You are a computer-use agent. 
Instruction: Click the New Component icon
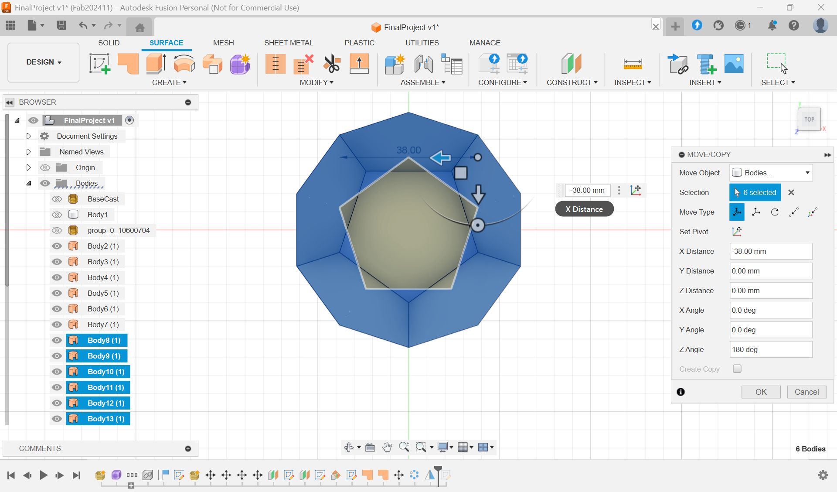(x=395, y=64)
